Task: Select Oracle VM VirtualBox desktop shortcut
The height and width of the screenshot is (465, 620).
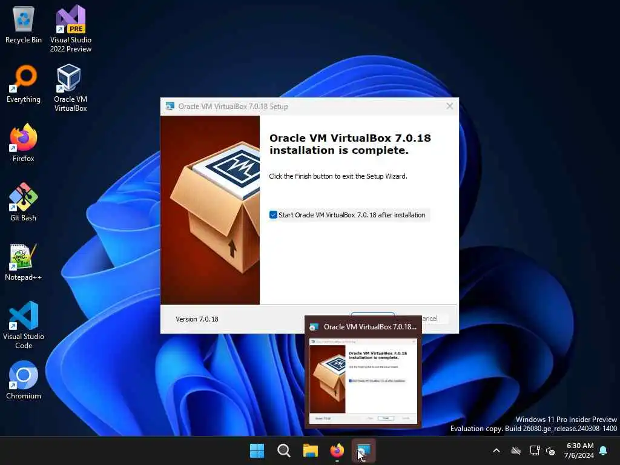Action: point(70,88)
